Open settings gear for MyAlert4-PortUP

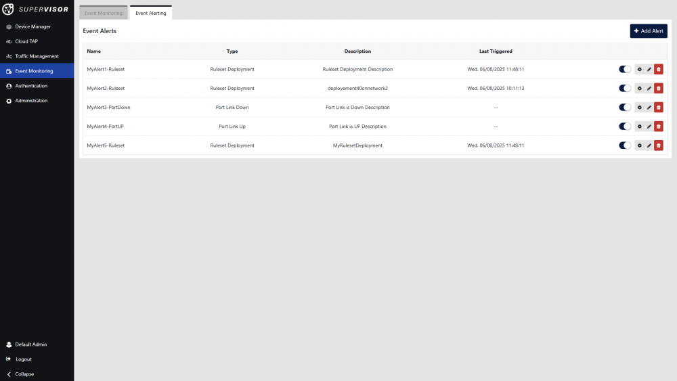[640, 126]
